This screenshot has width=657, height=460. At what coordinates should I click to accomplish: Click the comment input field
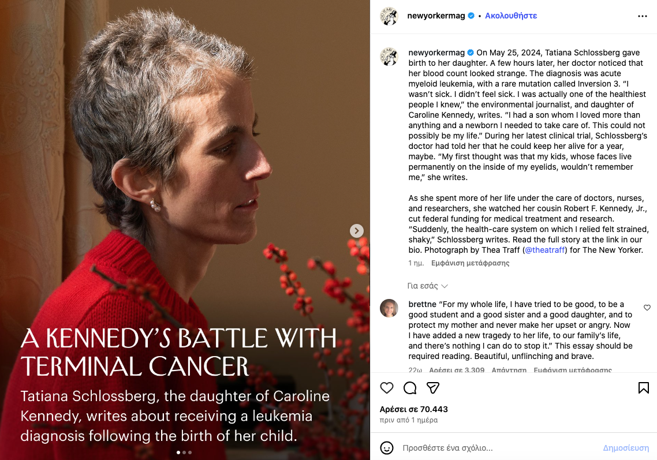[x=497, y=448]
